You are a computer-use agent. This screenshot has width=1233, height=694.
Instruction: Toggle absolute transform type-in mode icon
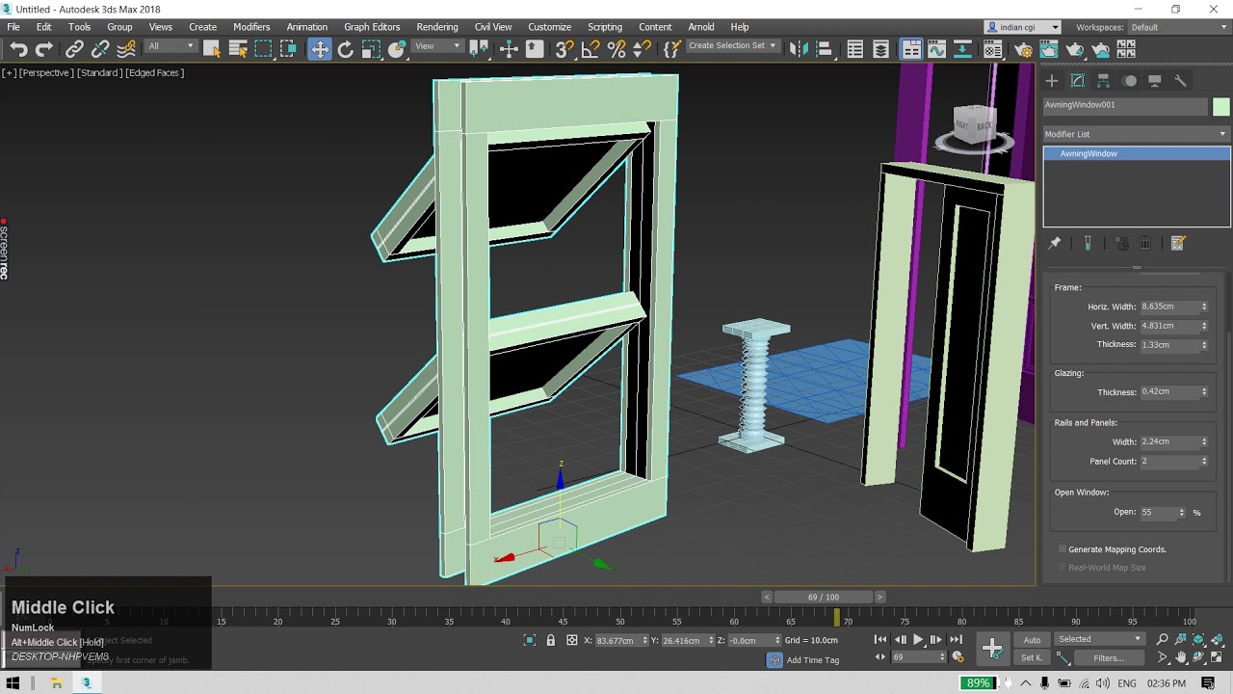click(x=572, y=640)
